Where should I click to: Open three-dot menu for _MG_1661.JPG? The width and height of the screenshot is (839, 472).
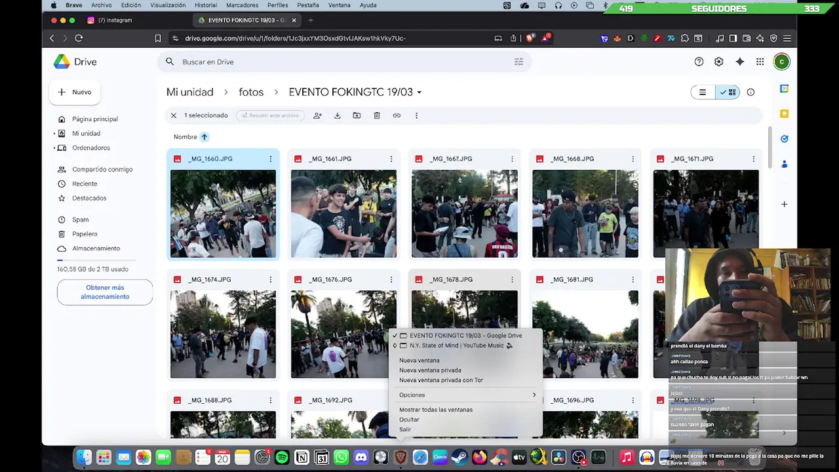tap(391, 159)
